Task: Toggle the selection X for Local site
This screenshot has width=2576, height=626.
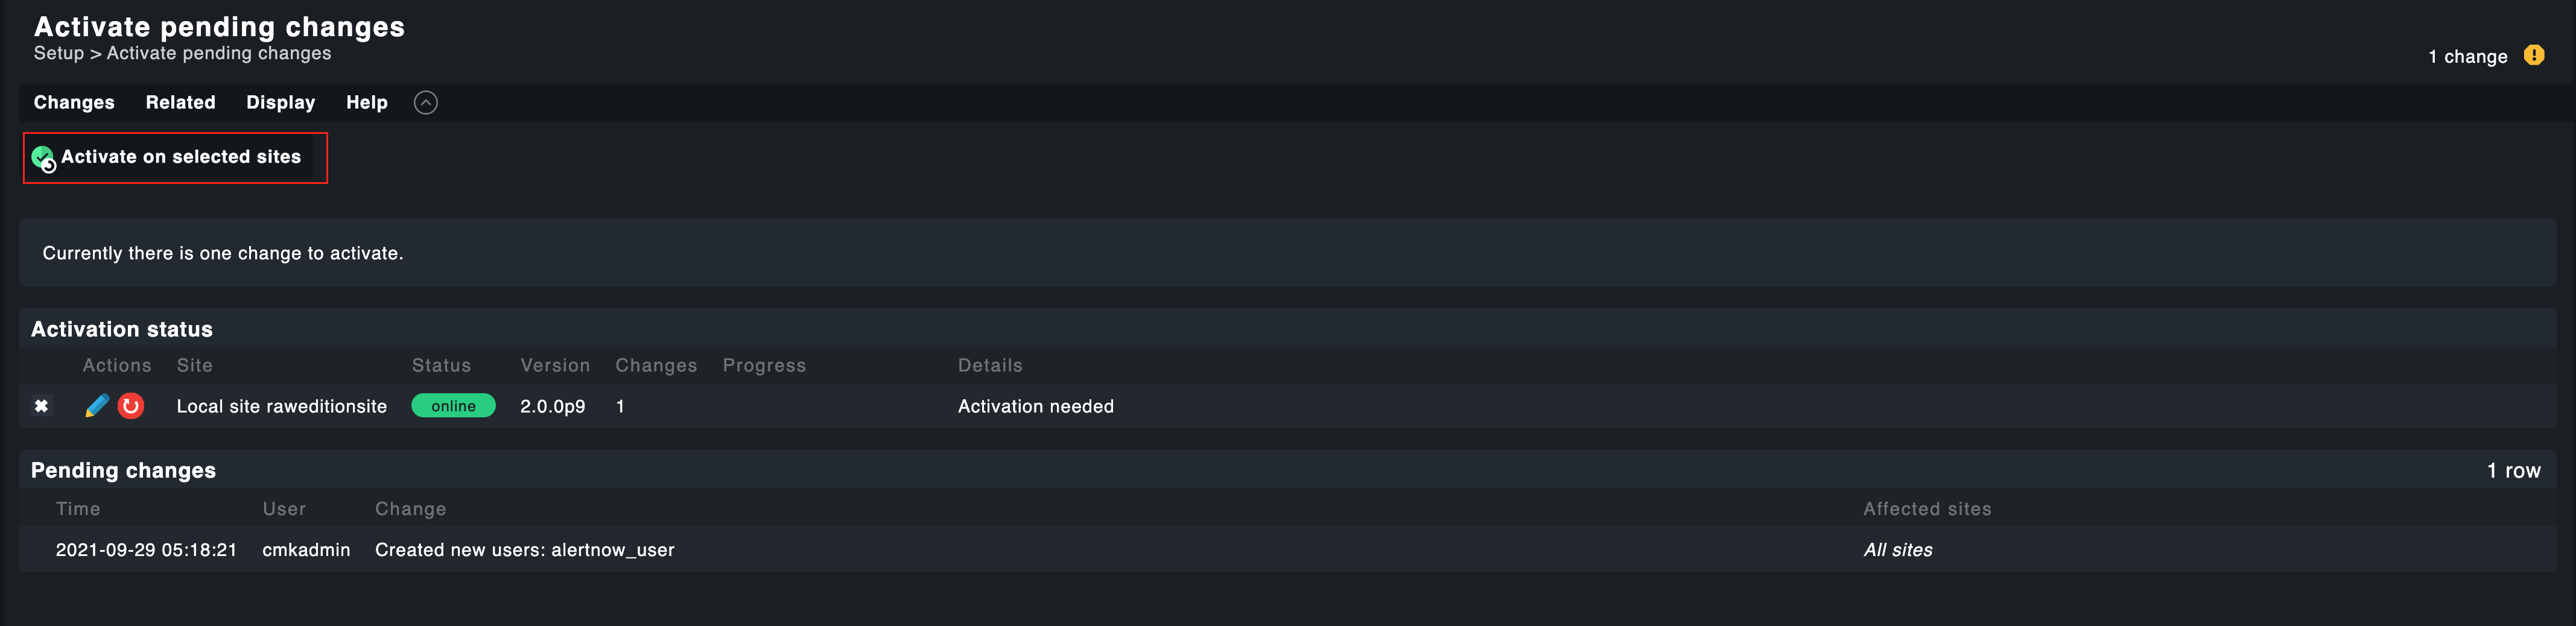Action: coord(41,406)
